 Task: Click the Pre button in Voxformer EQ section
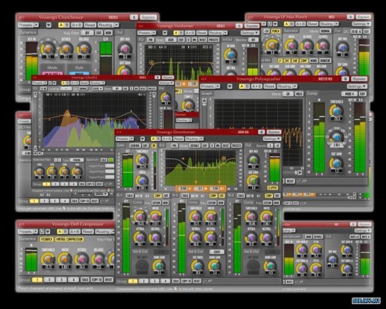pyautogui.click(x=151, y=40)
